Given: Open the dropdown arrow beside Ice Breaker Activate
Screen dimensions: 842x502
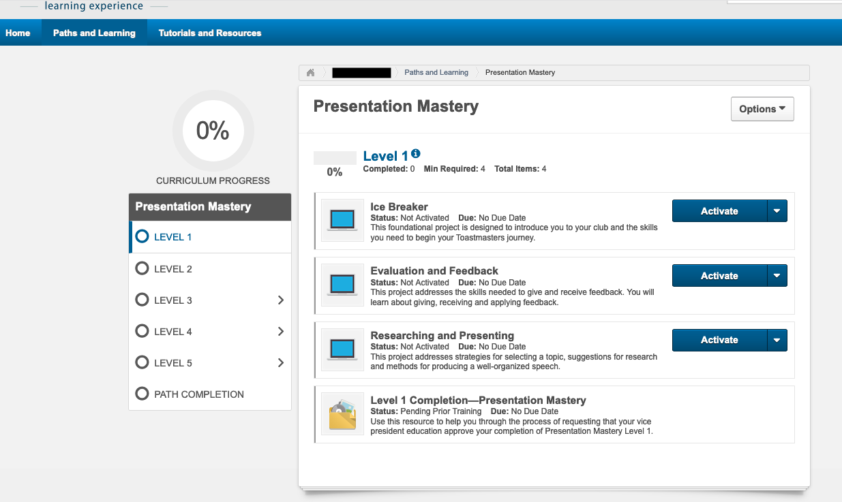Looking at the screenshot, I should (777, 211).
